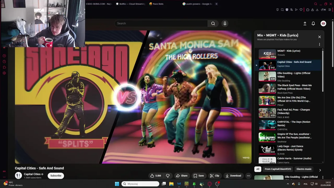Select the From CapitalCitiesVEVO chip
This screenshot has width=334, height=188.
[x=278, y=169]
